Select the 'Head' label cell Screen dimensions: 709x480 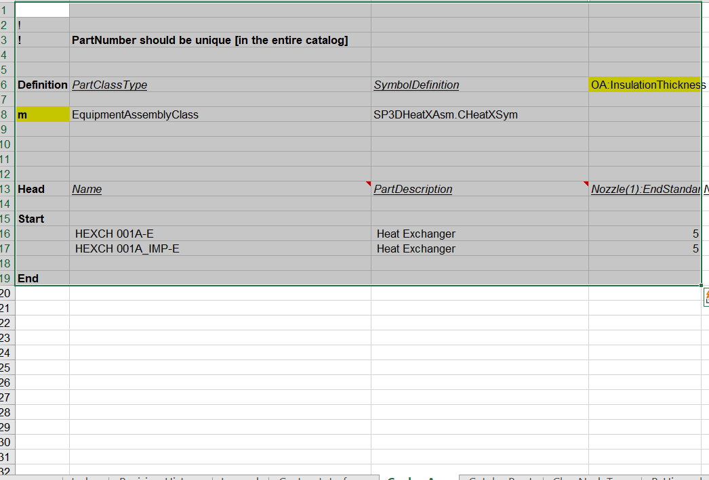click(x=43, y=189)
